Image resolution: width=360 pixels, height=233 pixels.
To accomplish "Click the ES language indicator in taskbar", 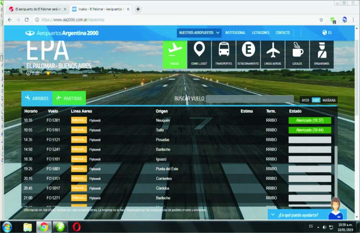I will coord(311,226).
